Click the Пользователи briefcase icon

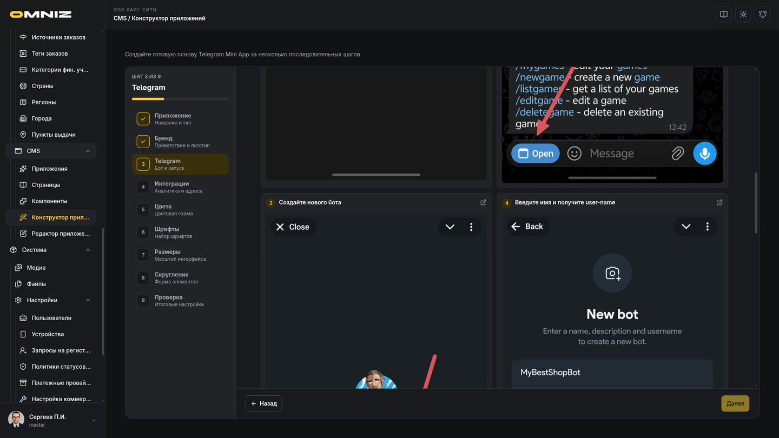click(x=23, y=318)
